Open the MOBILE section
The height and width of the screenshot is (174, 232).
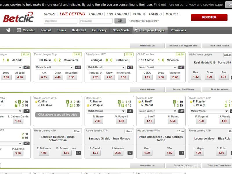[x=172, y=14]
